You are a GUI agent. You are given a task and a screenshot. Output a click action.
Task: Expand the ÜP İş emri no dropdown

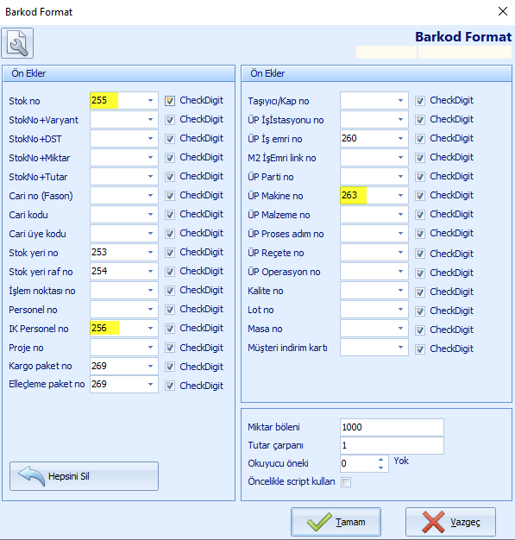[x=400, y=138]
